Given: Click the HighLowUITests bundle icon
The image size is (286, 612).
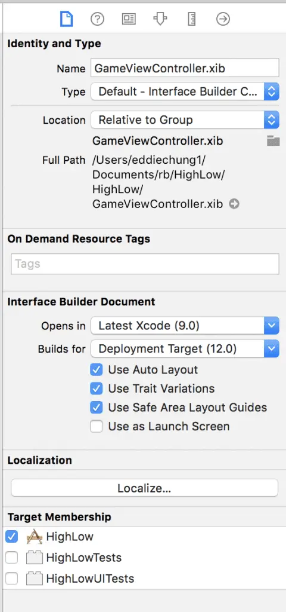Looking at the screenshot, I should click(x=34, y=579).
